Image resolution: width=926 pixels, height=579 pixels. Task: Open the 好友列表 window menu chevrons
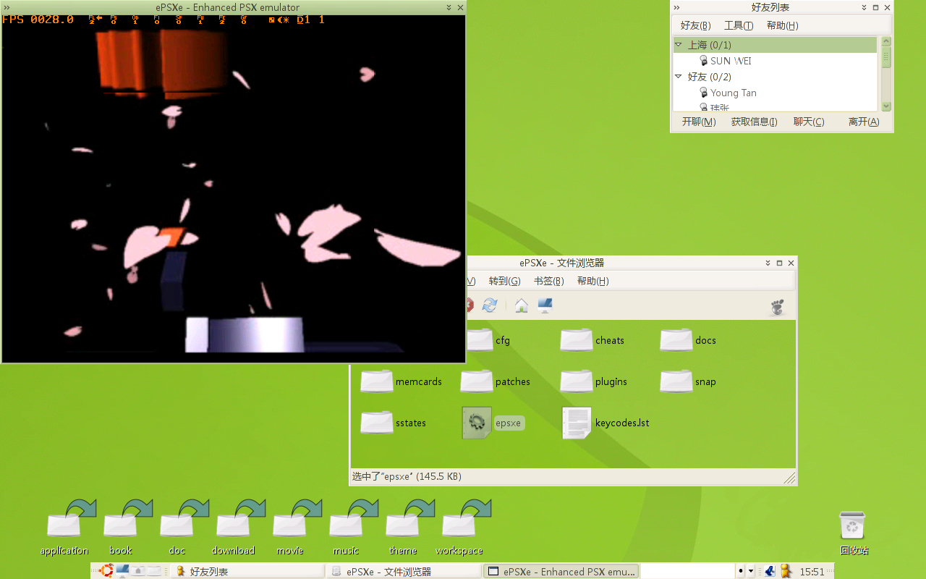tap(677, 7)
